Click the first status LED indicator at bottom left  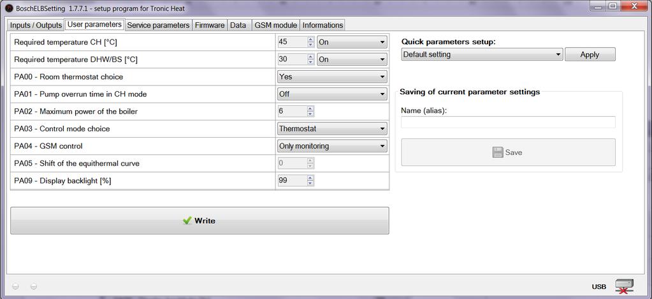coord(16,286)
